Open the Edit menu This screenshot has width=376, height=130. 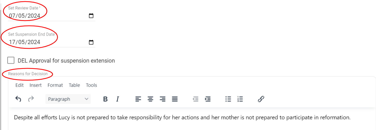coord(19,85)
